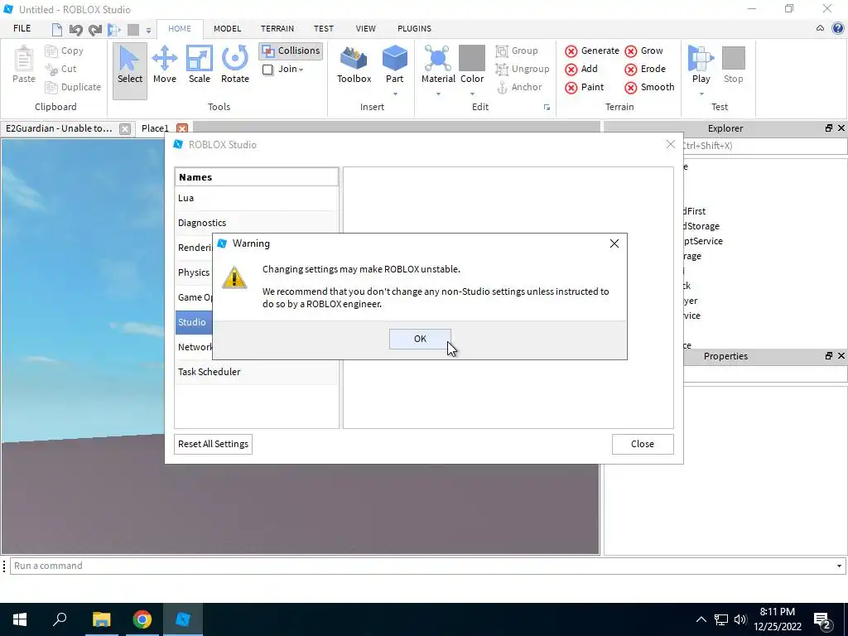Open the Join dropdown arrow

301,70
